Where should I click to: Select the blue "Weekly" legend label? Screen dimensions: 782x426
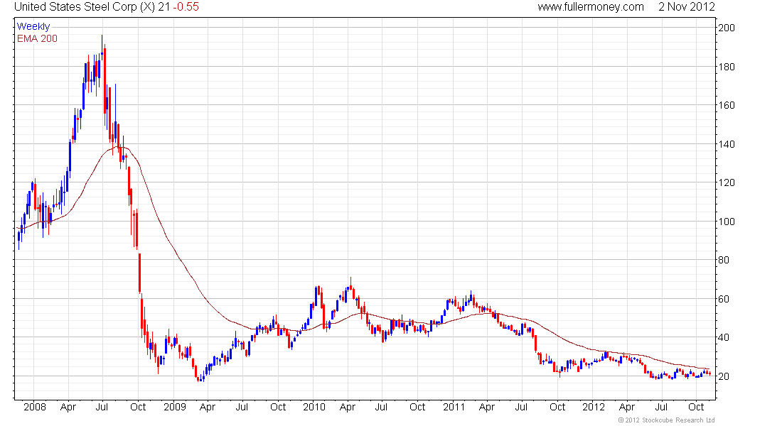(33, 26)
